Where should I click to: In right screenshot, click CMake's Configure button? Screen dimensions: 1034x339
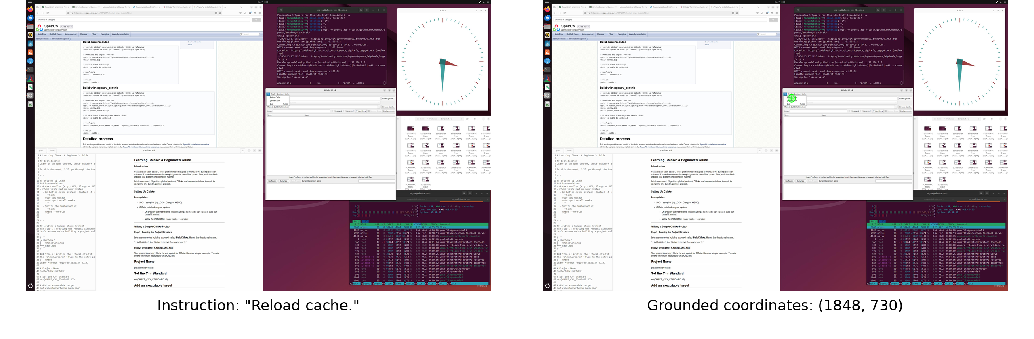tap(789, 181)
